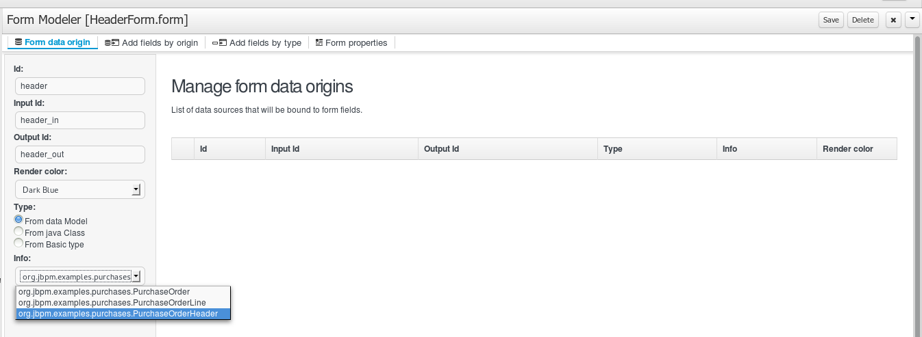Screen dimensions: 922x337
Task: Click the Add fields by type icon
Action: (x=219, y=43)
